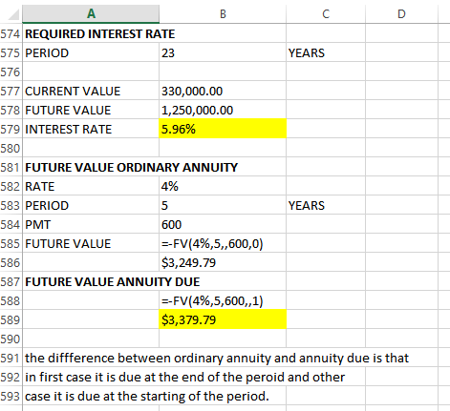Click the FUTURE VALUE ANNUITY DUE heading

click(113, 281)
